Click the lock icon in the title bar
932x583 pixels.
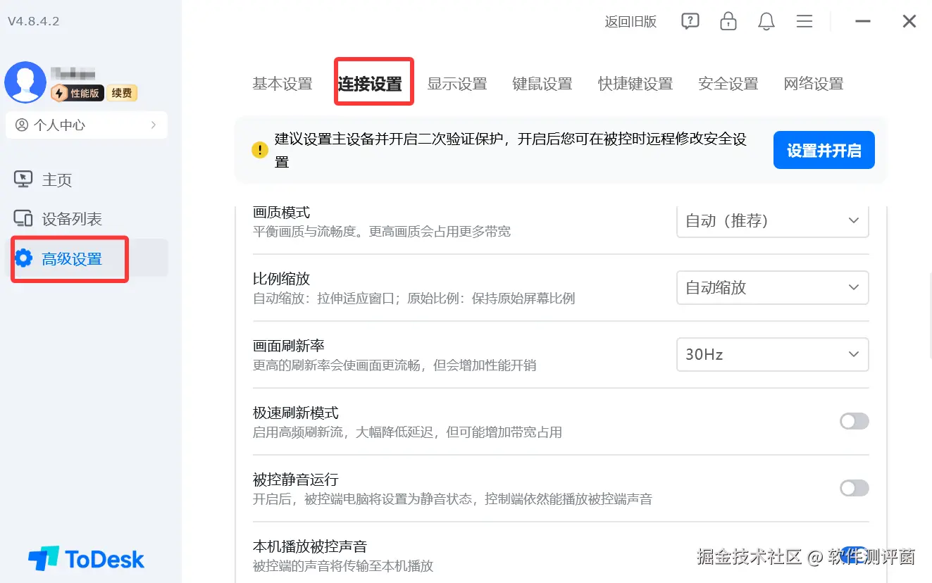tap(728, 21)
